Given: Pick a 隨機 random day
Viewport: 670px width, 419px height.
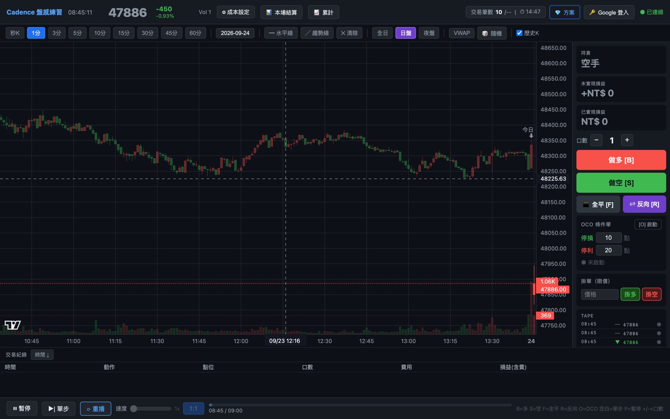Looking at the screenshot, I should click(x=492, y=33).
